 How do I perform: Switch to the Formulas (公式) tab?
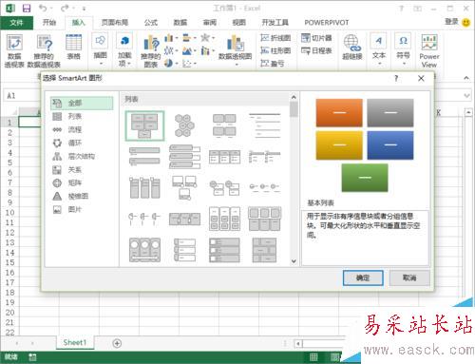(x=151, y=23)
